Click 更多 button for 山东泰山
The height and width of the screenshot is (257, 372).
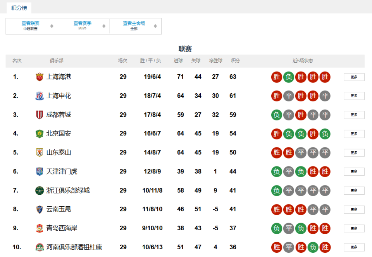354,153
